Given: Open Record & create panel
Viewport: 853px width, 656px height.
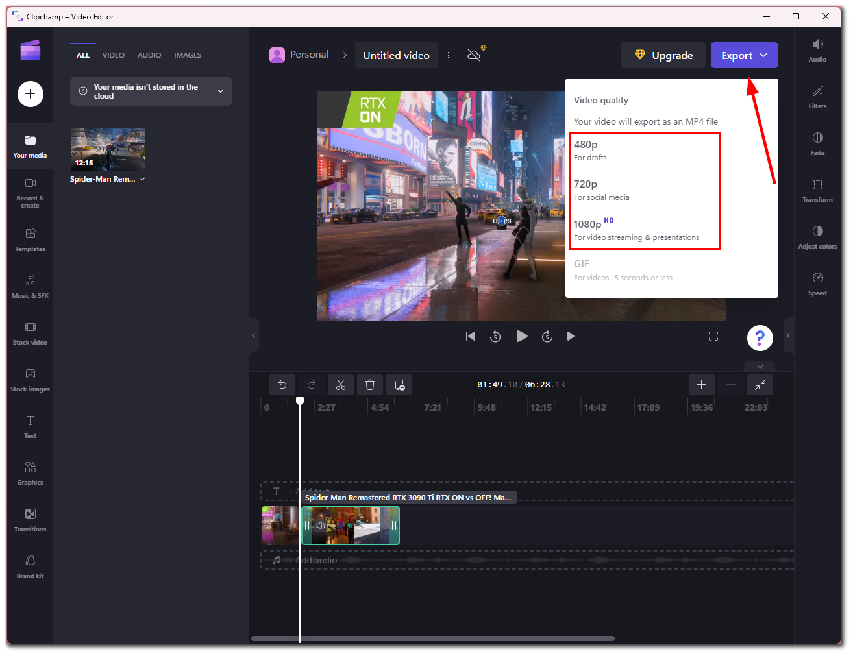Looking at the screenshot, I should coord(30,193).
